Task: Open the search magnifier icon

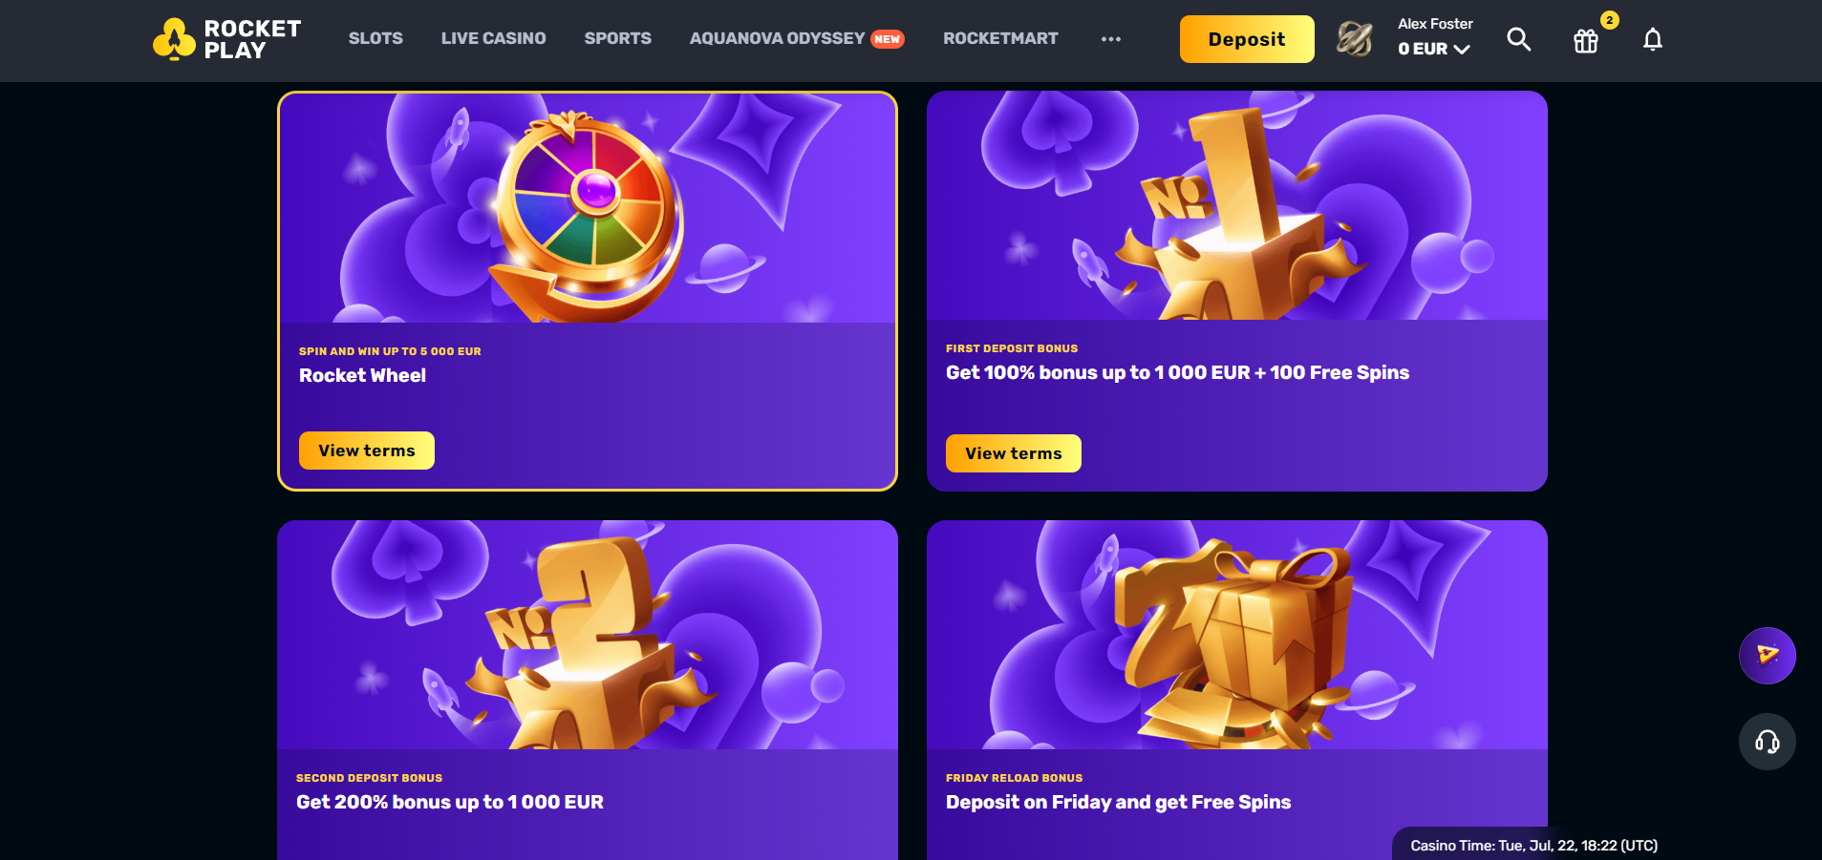Action: [1518, 39]
